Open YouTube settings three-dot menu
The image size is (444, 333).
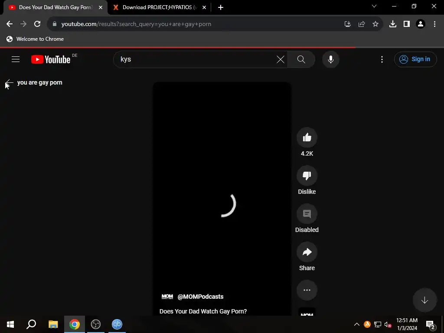(x=382, y=59)
